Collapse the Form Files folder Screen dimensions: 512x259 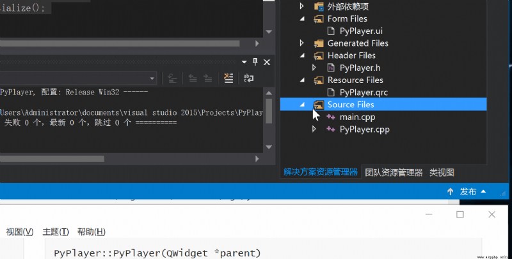click(302, 18)
